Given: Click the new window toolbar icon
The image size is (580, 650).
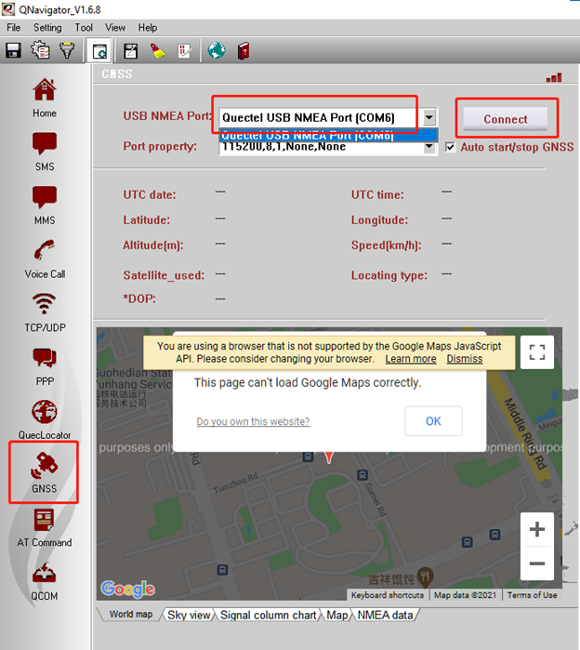Looking at the screenshot, I should pyautogui.click(x=99, y=51).
